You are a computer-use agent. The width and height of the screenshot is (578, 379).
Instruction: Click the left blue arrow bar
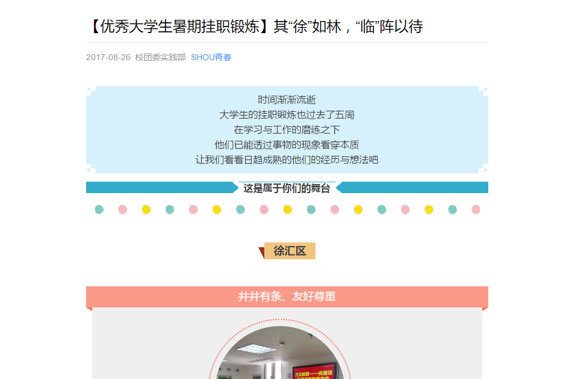pos(162,188)
